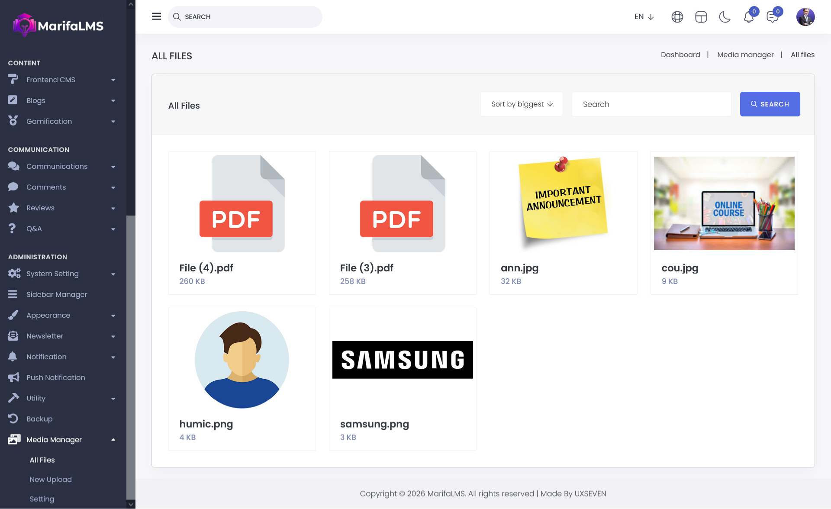Viewport: 831px width, 509px height.
Task: Open notifications bell icon
Action: (748, 17)
